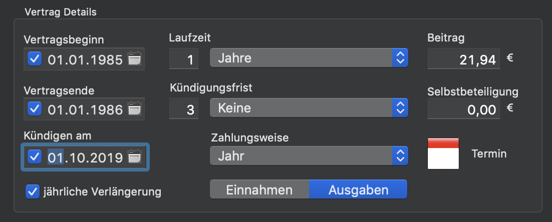Image resolution: width=552 pixels, height=222 pixels.
Task: Switch to the Einnahmen segment
Action: click(x=259, y=189)
